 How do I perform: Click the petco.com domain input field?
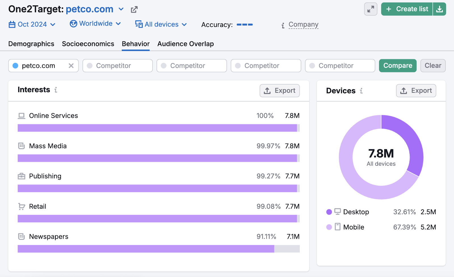coord(43,66)
